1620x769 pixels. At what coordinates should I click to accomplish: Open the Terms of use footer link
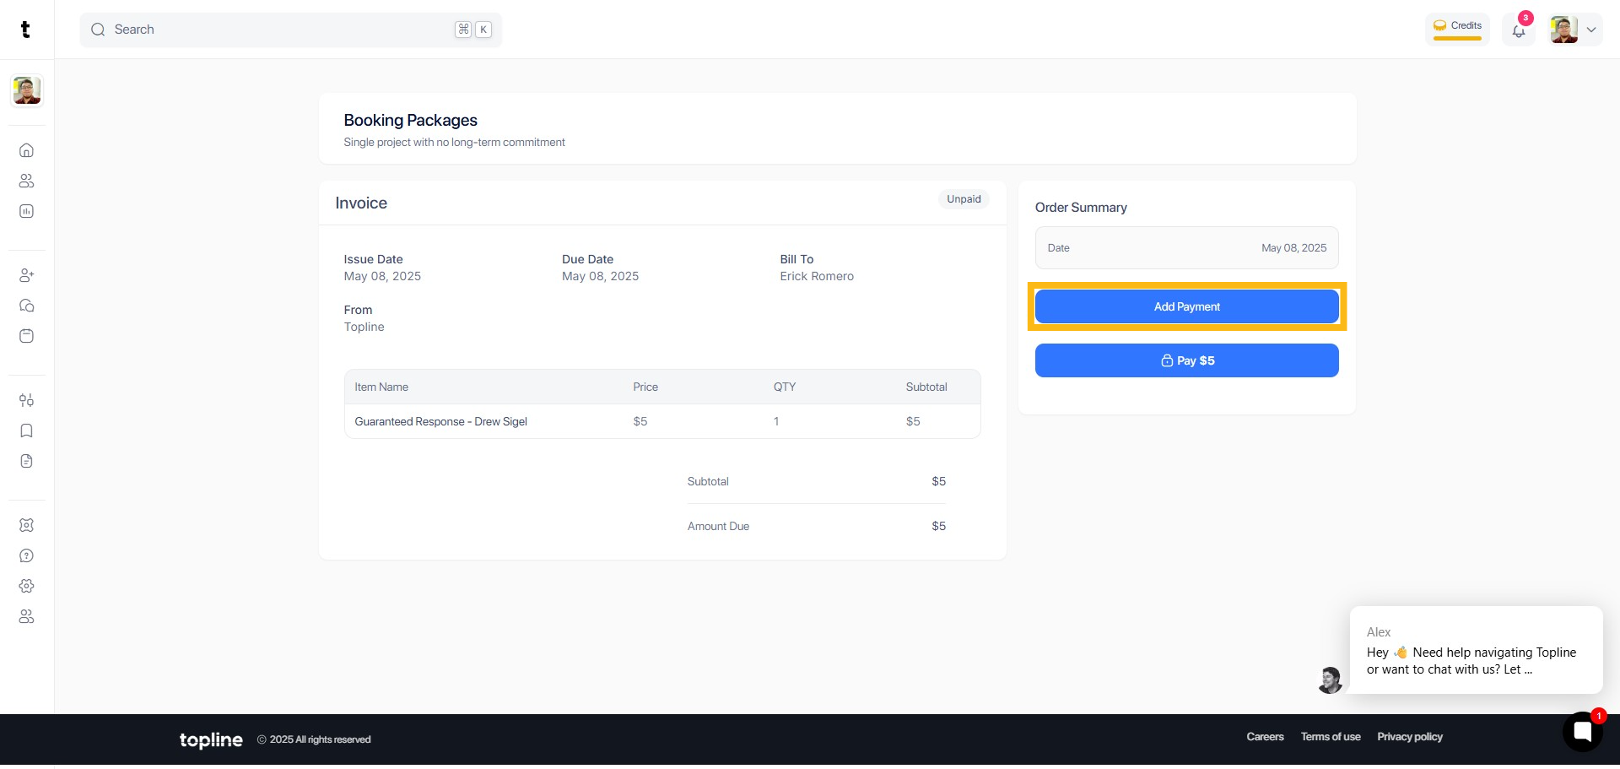click(x=1331, y=737)
